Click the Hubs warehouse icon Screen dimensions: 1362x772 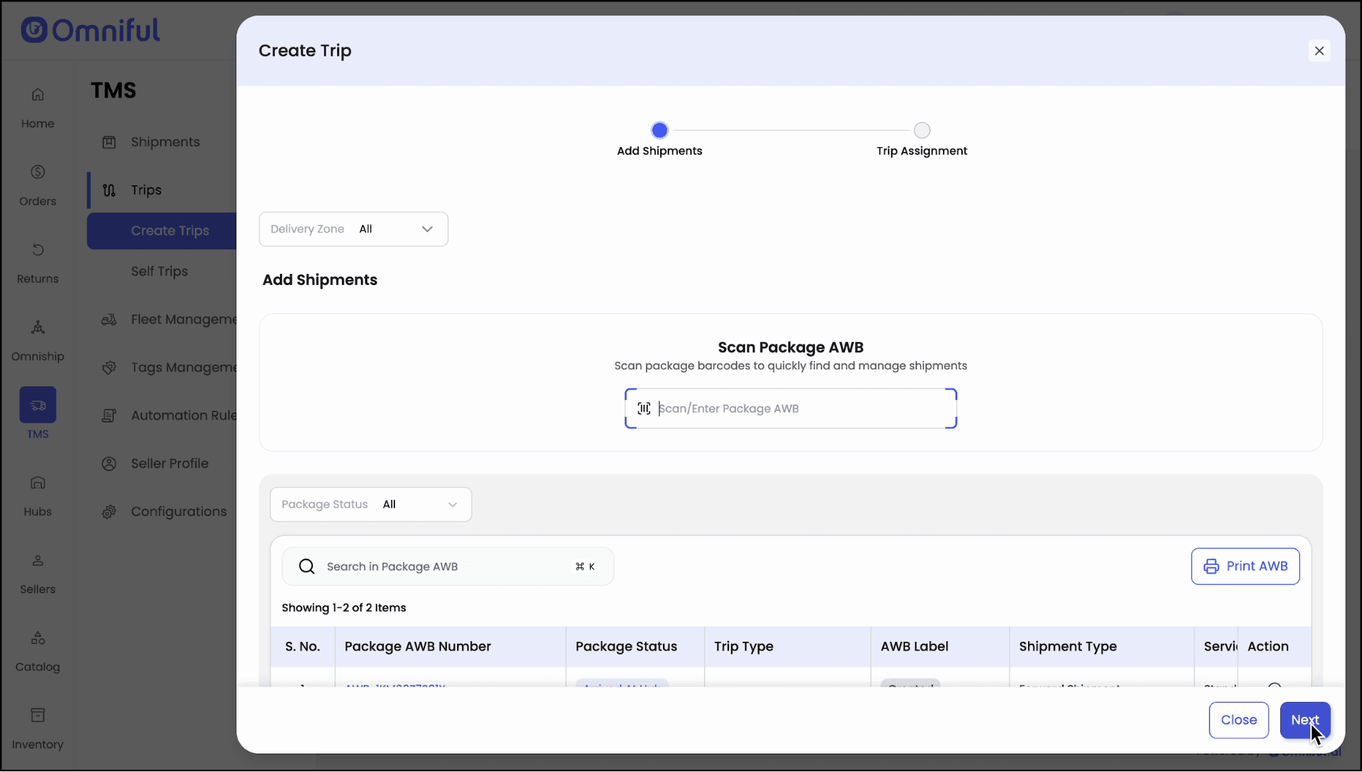pyautogui.click(x=37, y=483)
